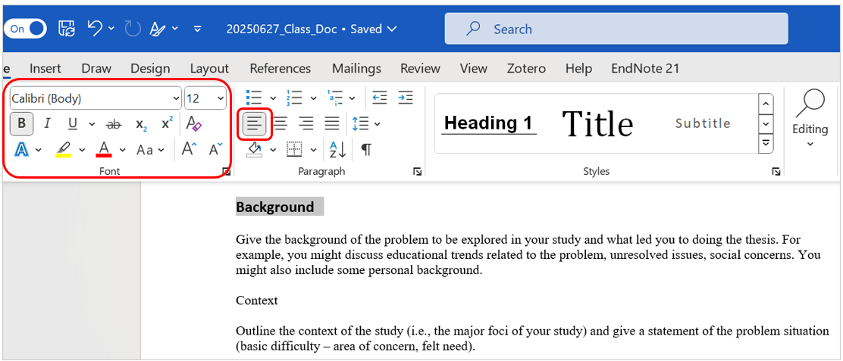
Task: Open the References tab
Action: click(280, 68)
